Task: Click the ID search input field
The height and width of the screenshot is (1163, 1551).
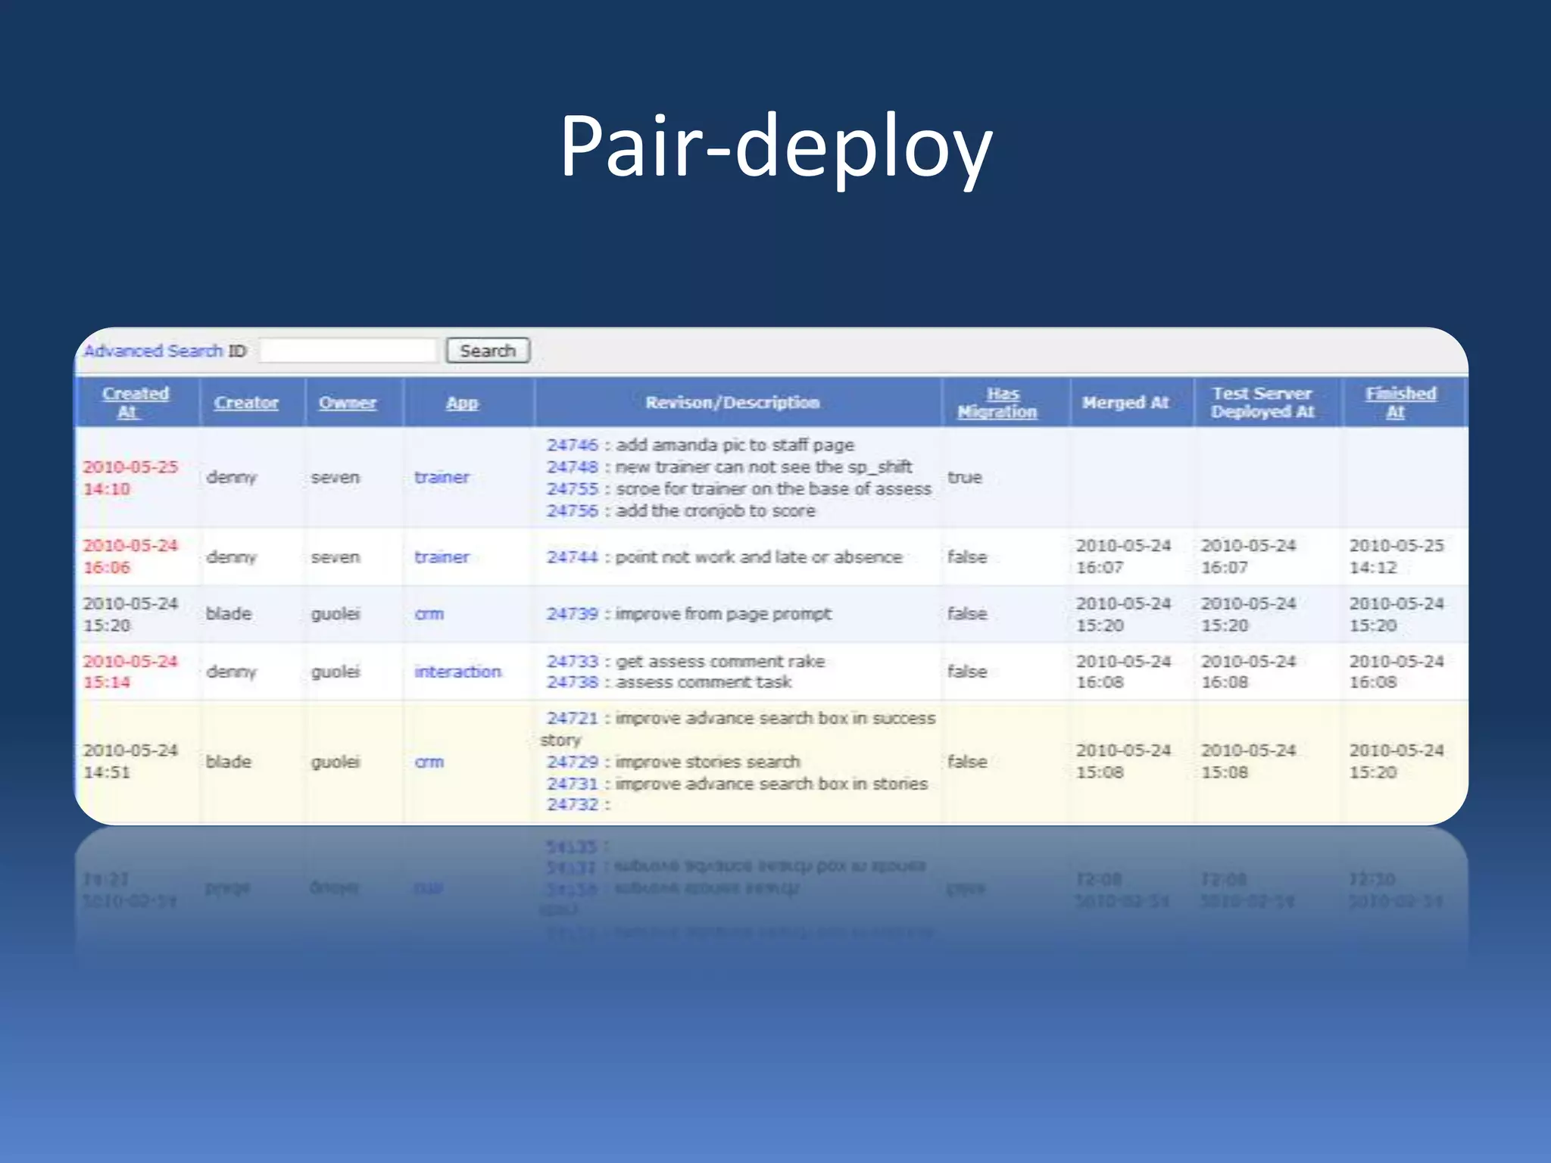Action: click(348, 351)
